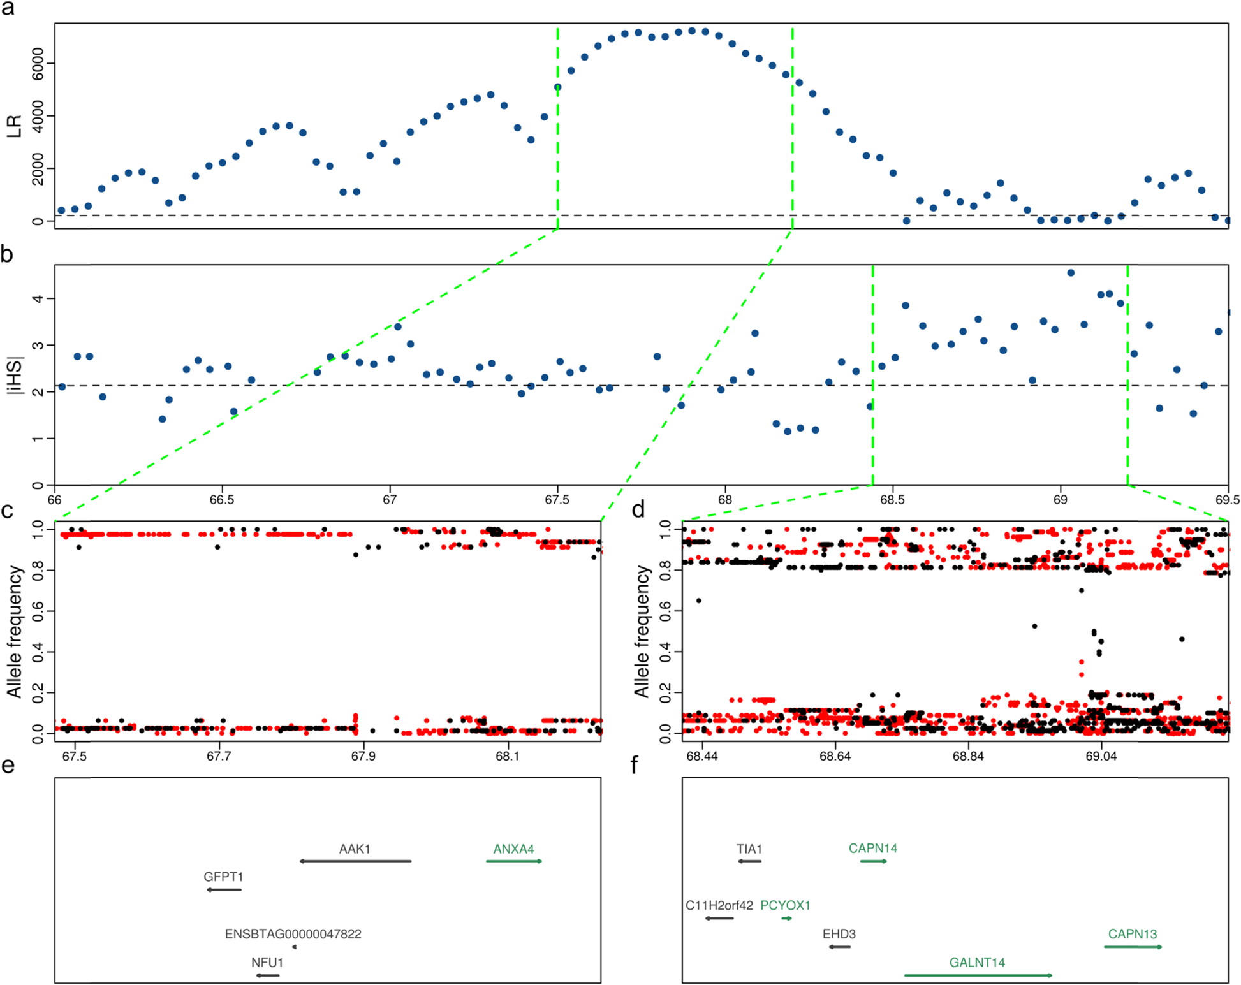Click the NFU1 gene label

pyautogui.click(x=267, y=963)
